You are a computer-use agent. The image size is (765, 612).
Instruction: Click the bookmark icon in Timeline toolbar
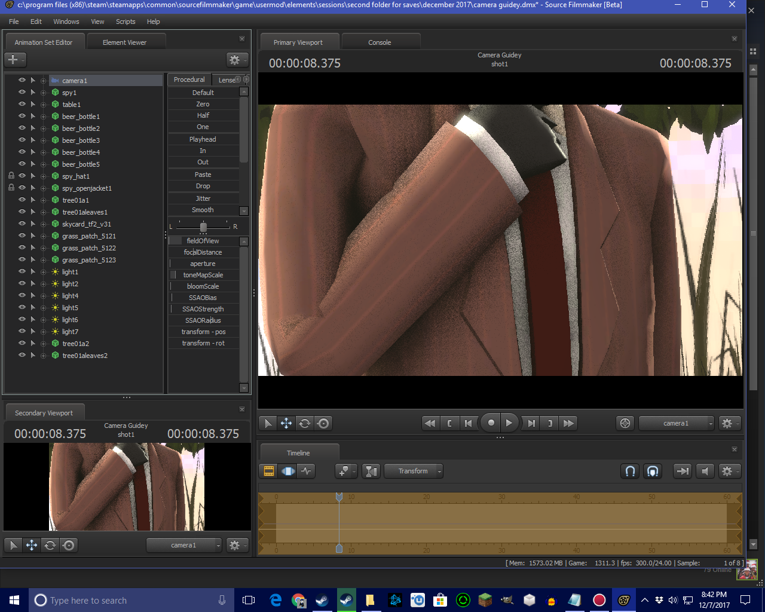[x=345, y=471]
